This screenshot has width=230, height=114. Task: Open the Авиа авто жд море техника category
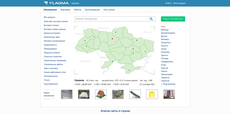point(56,21)
